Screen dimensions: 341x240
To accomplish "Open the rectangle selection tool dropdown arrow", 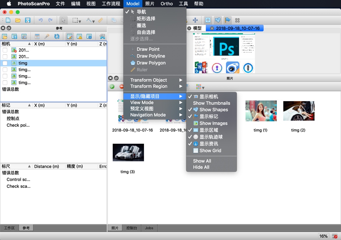I will tap(79, 21).
